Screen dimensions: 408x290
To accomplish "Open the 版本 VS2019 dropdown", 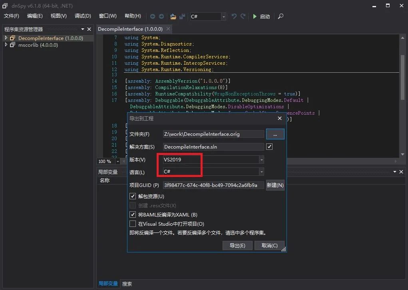I will click(x=213, y=159).
